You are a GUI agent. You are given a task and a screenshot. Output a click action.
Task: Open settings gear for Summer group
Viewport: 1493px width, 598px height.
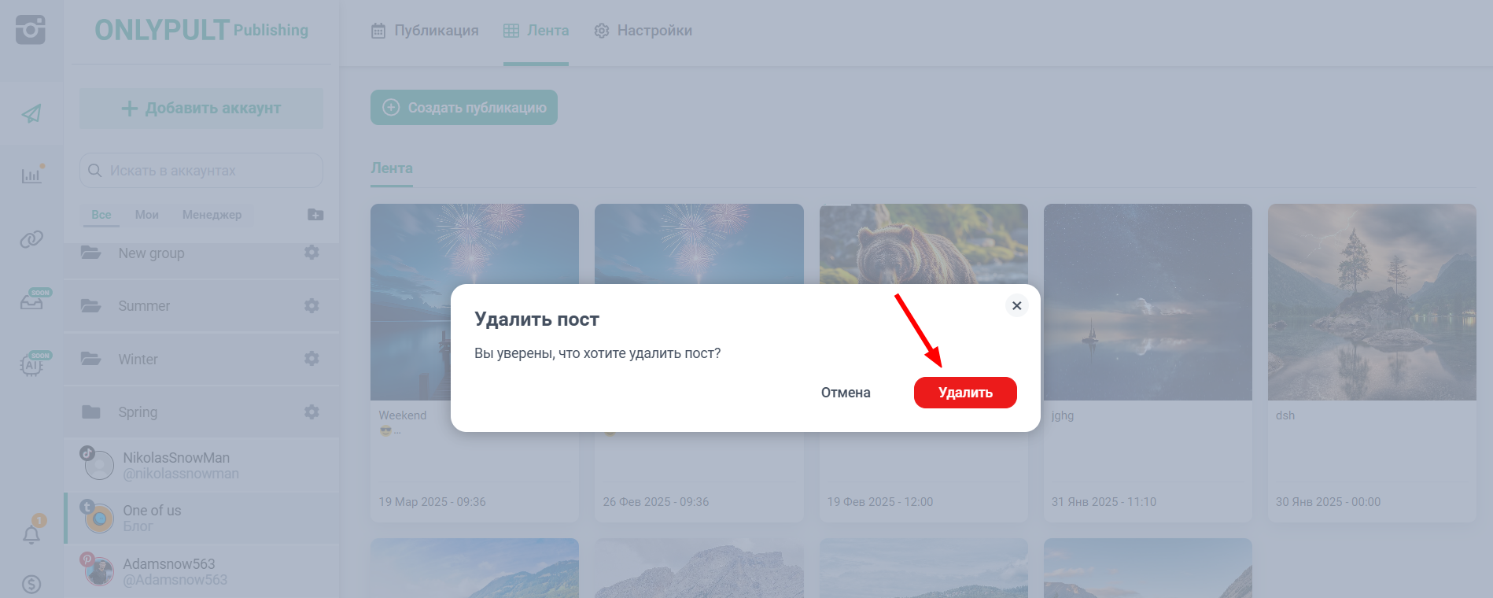pyautogui.click(x=312, y=305)
